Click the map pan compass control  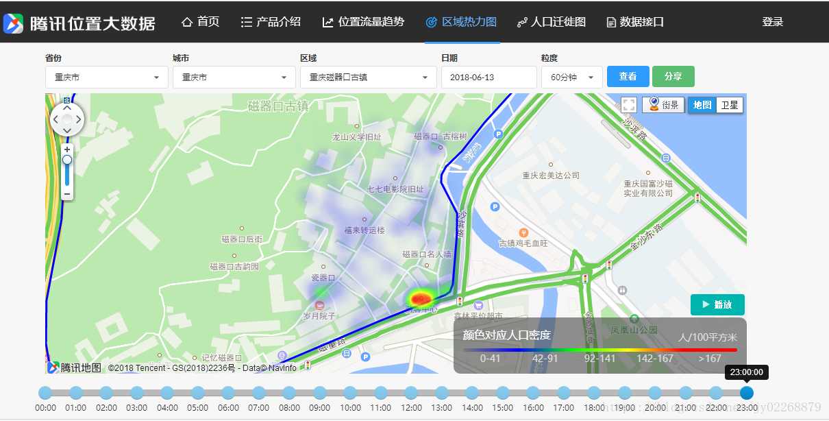click(x=67, y=120)
